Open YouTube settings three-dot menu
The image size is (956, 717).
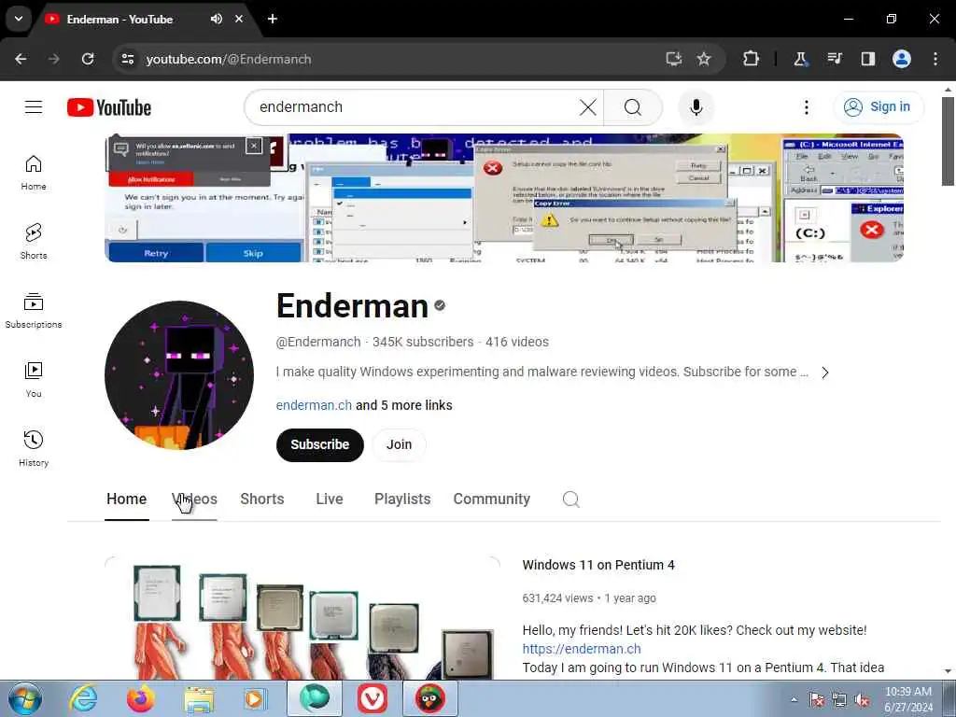tap(806, 107)
